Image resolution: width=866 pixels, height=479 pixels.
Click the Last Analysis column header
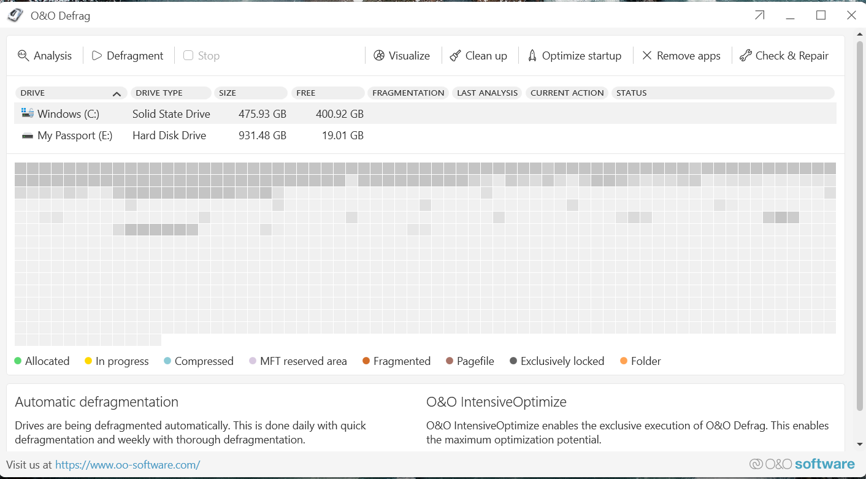(x=487, y=93)
